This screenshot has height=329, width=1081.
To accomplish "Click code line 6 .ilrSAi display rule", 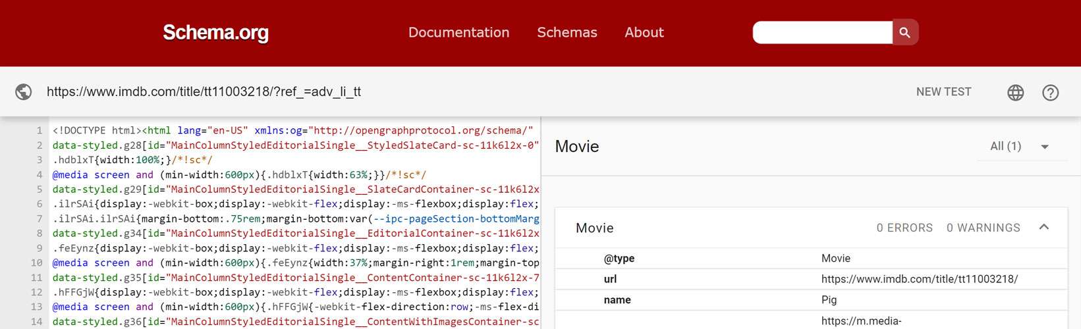I will coord(296,204).
